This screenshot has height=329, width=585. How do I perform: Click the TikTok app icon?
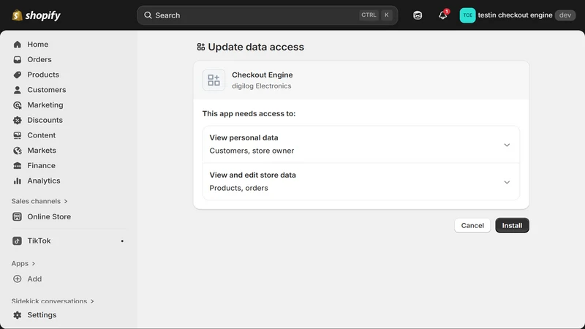tap(17, 241)
